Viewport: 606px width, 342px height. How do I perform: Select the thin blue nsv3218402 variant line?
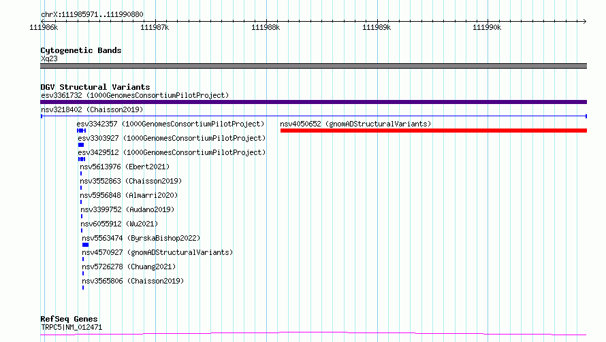tap(313, 116)
